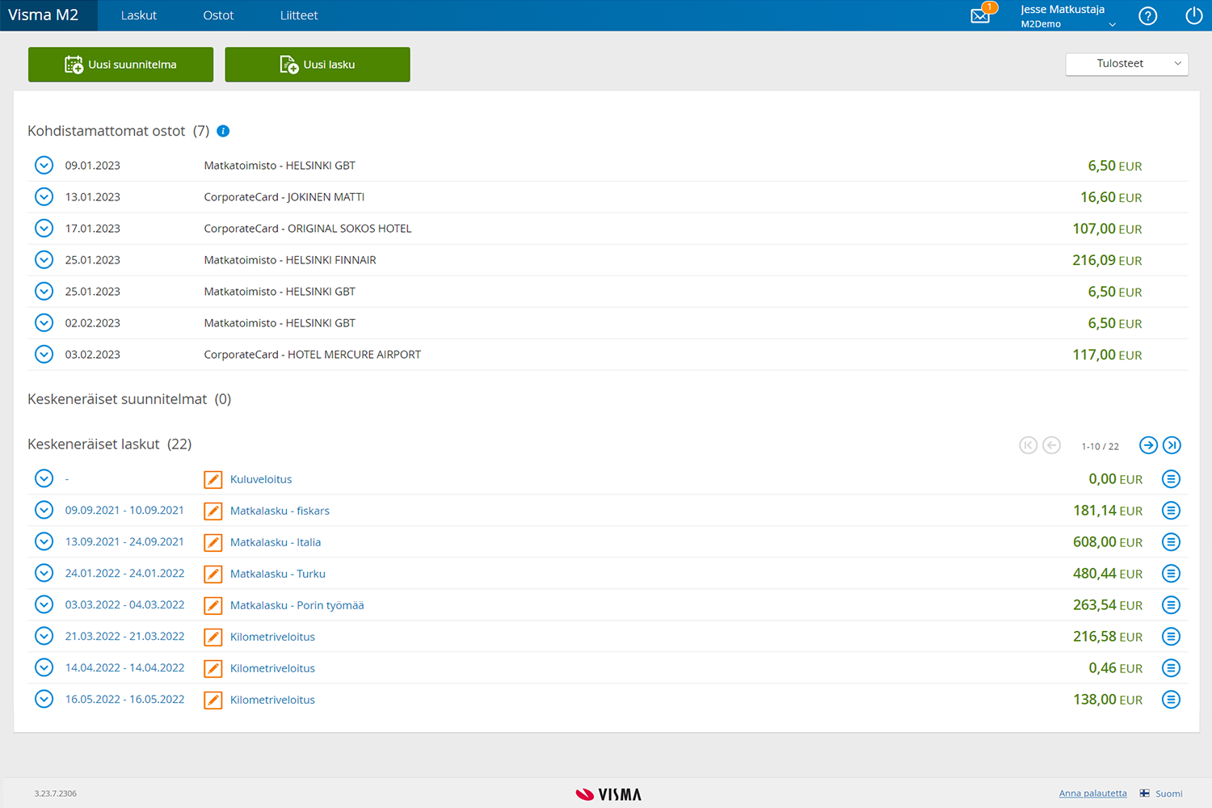Click the 216,09 EUR amount
1212x808 pixels.
coord(1107,260)
